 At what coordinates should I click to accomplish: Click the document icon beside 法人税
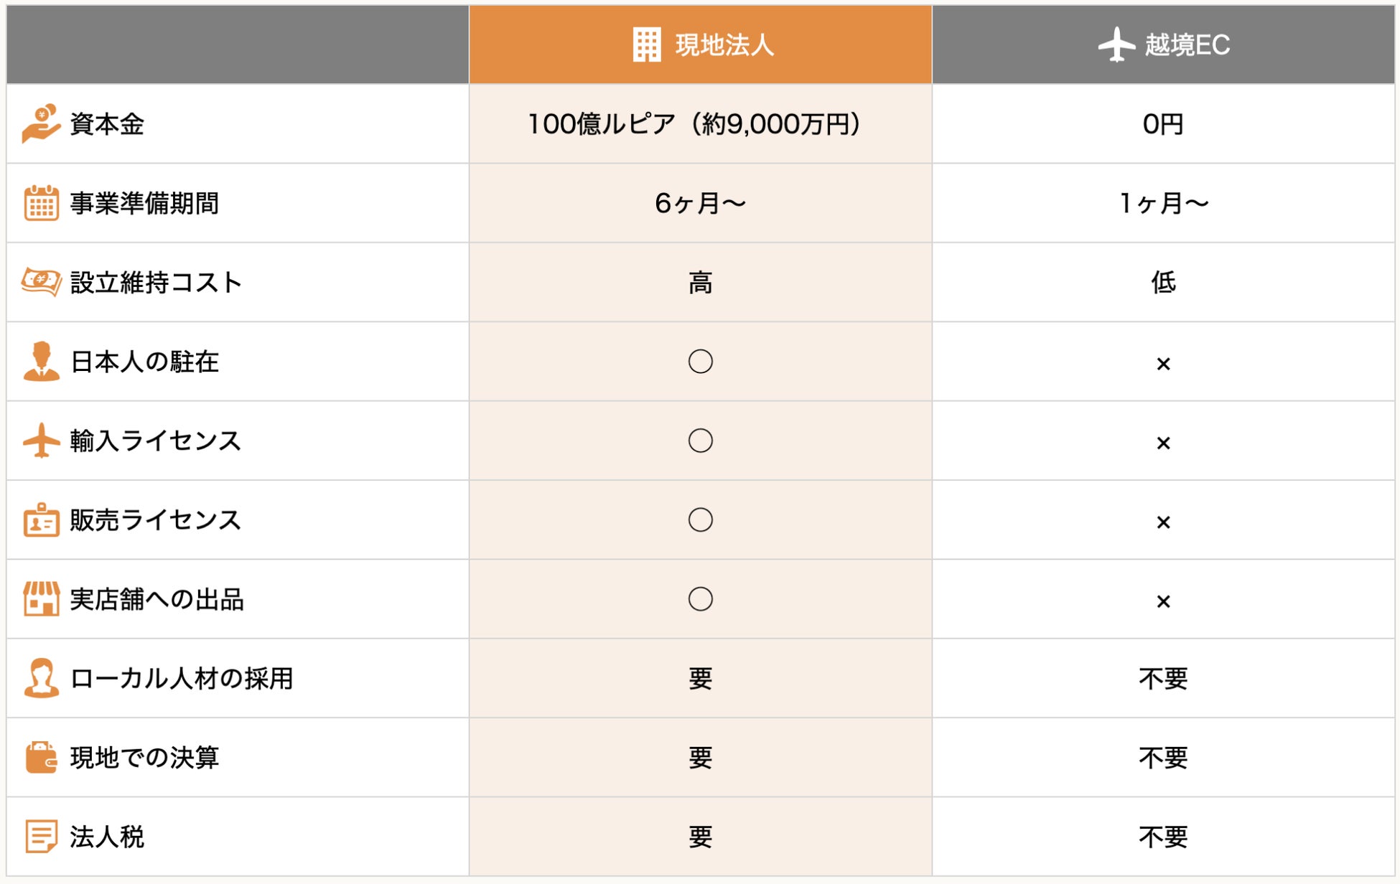(x=41, y=836)
